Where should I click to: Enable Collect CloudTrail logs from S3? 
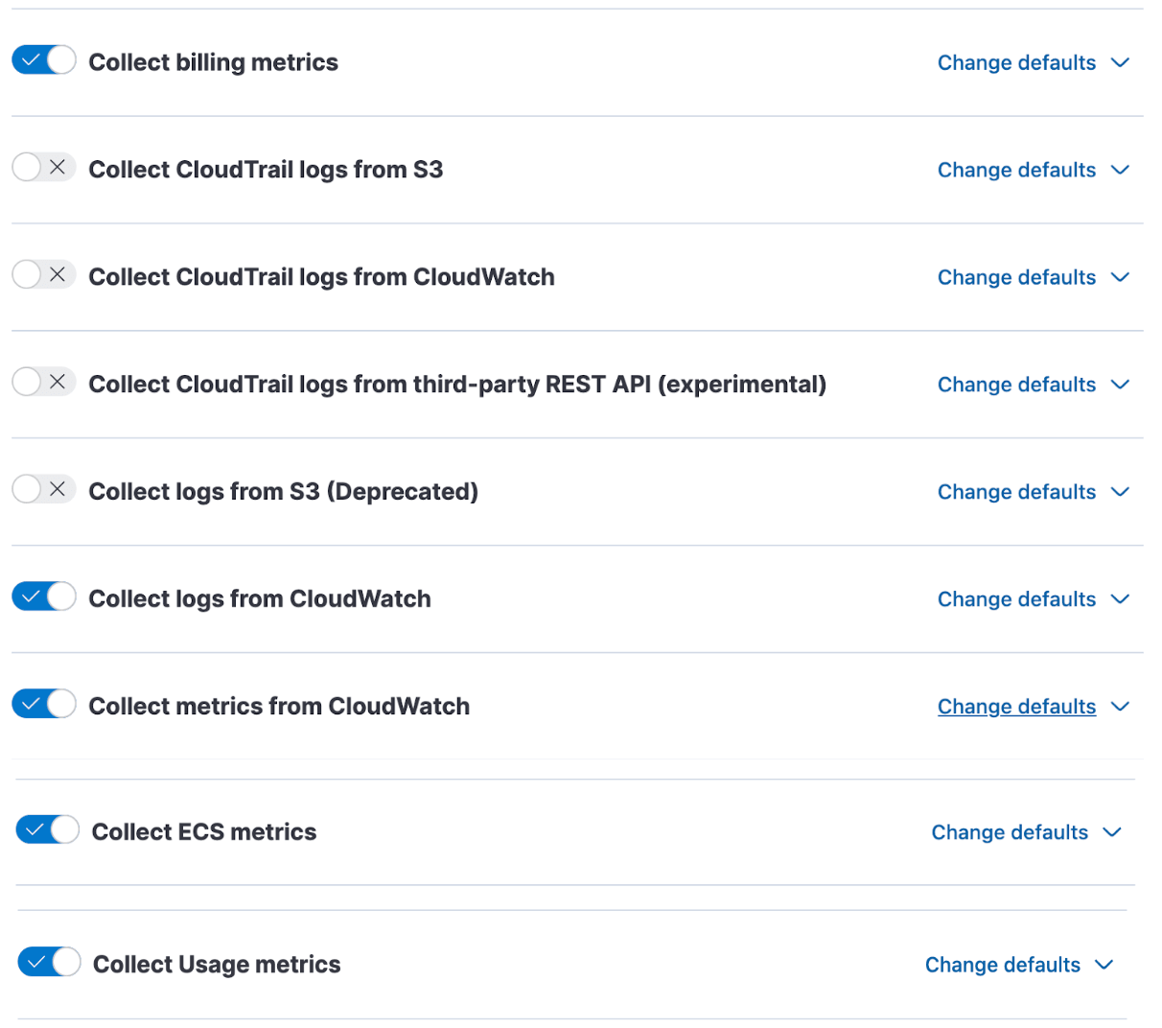[x=44, y=168]
